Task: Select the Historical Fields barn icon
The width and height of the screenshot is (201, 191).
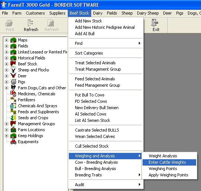Action: click(13, 58)
